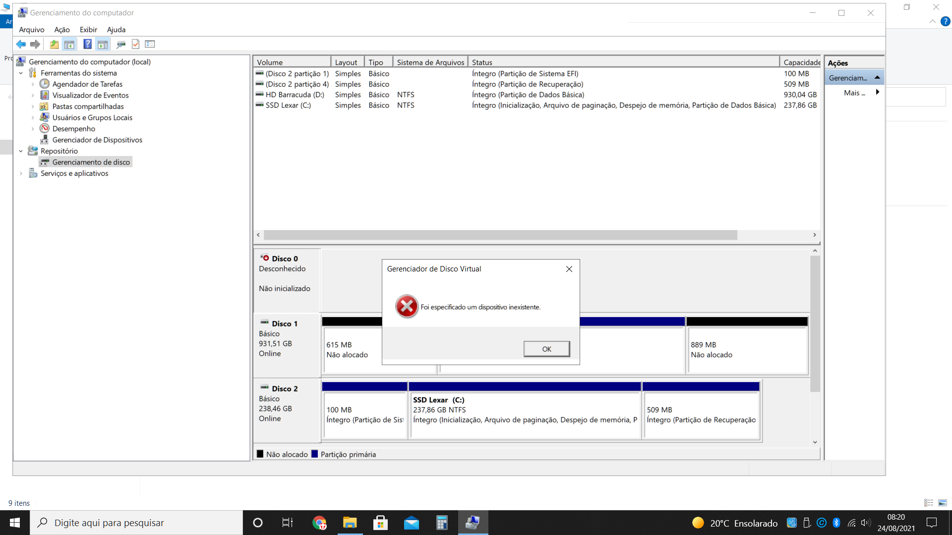952x535 pixels.
Task: Open File Explorer from taskbar
Action: pyautogui.click(x=350, y=523)
